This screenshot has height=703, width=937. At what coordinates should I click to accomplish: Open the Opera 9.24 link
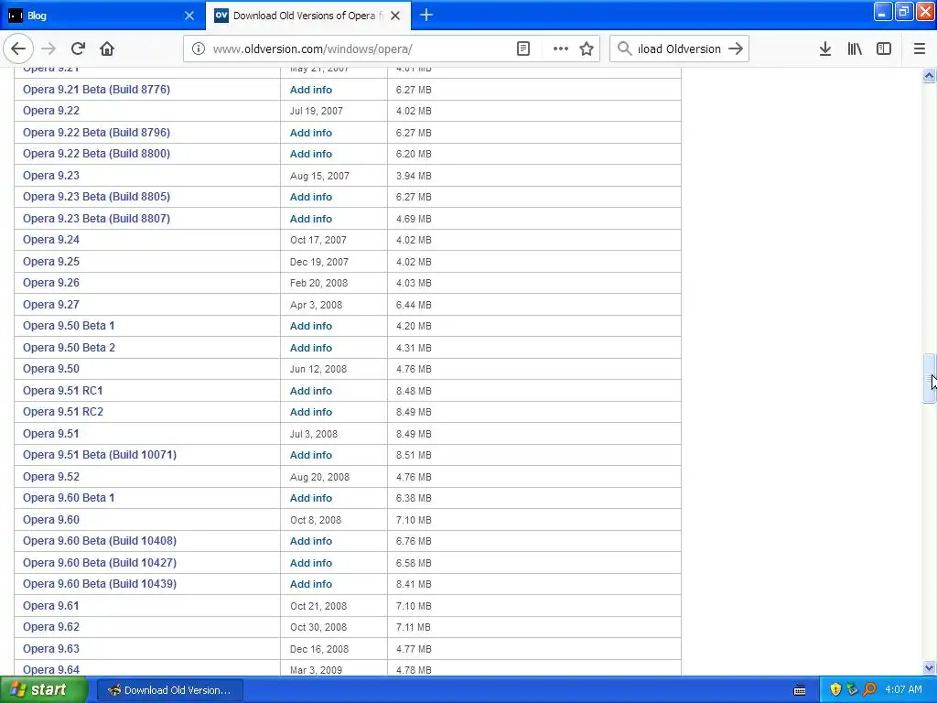[x=51, y=240]
